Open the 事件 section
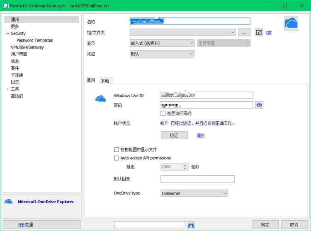Image resolution: width=311 pixels, height=231 pixels. tap(15, 68)
